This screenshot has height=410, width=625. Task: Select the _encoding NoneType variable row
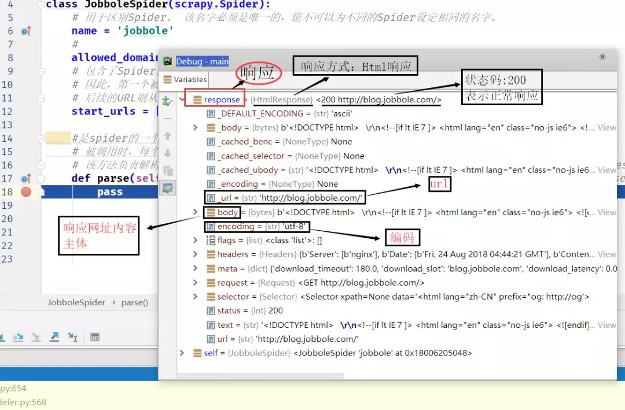(272, 184)
